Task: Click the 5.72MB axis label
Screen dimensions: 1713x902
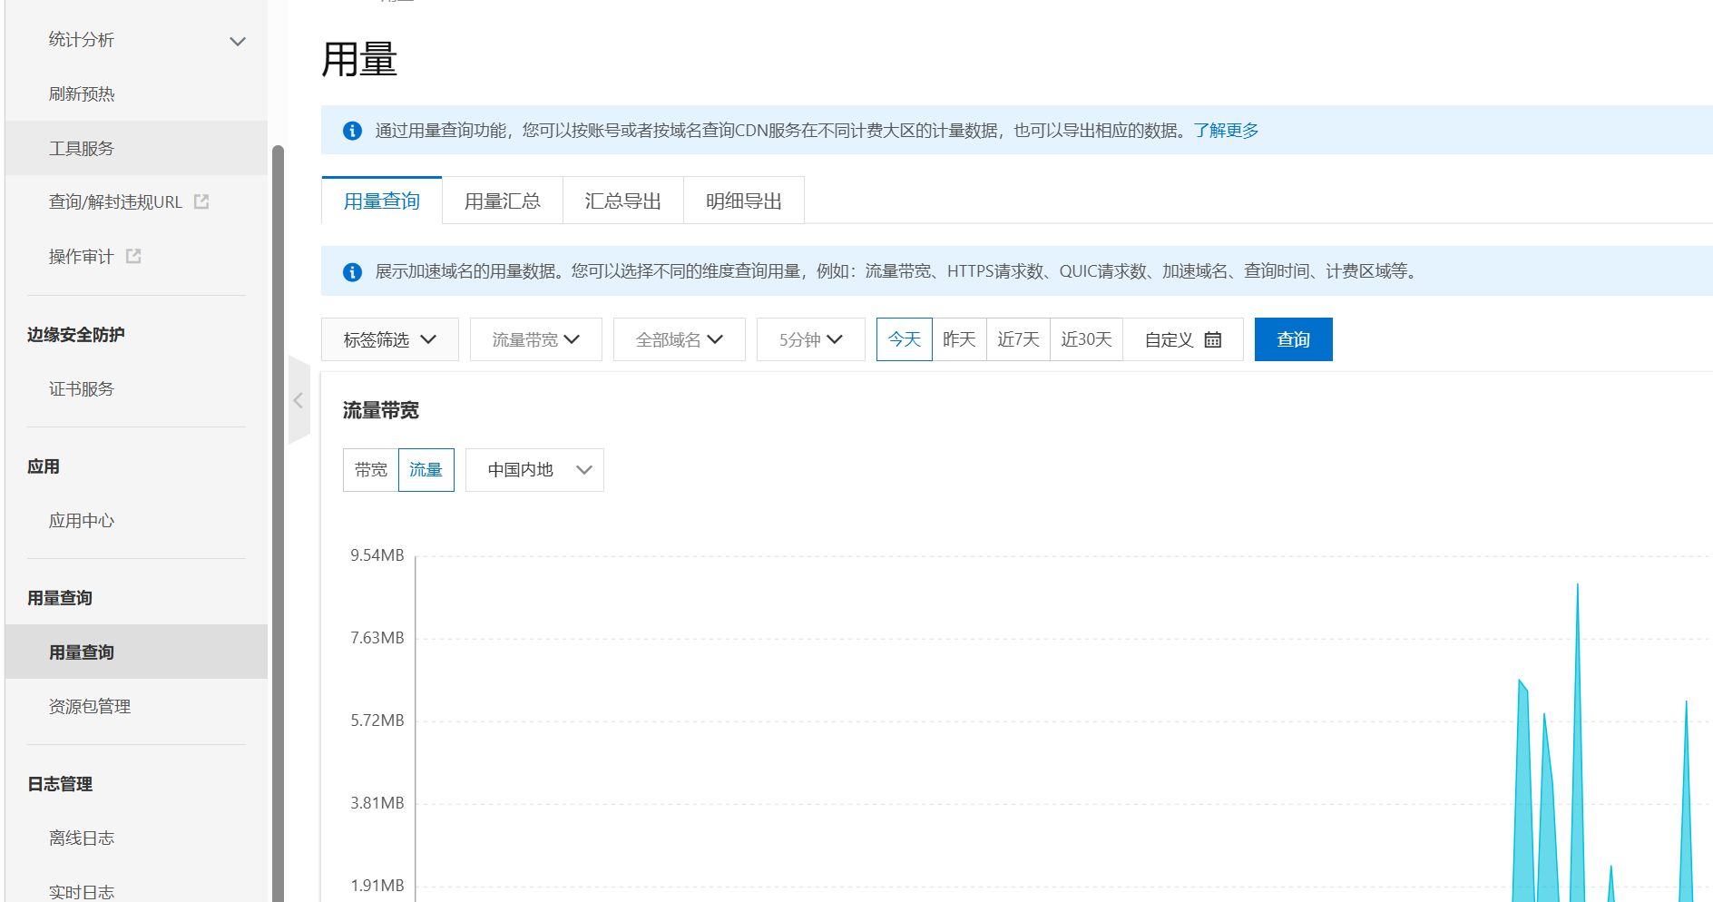Action: coord(377,721)
